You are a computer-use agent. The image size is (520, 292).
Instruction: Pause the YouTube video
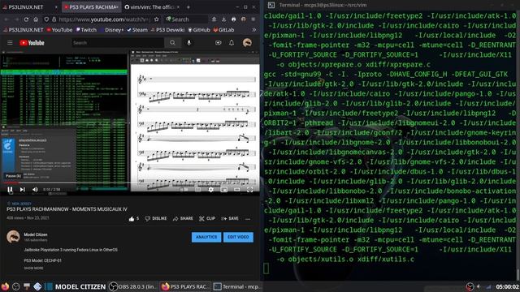pos(11,189)
